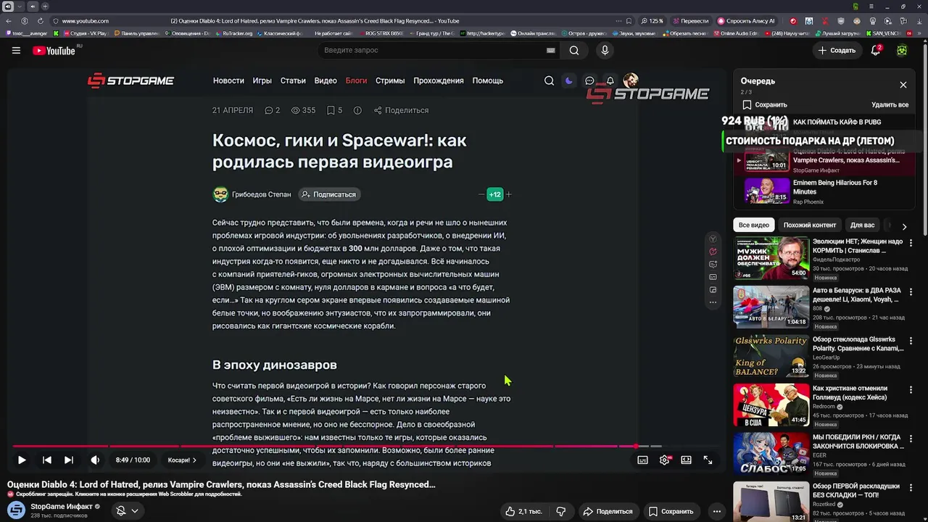Reload the page in browser toolbar

pyautogui.click(x=40, y=21)
